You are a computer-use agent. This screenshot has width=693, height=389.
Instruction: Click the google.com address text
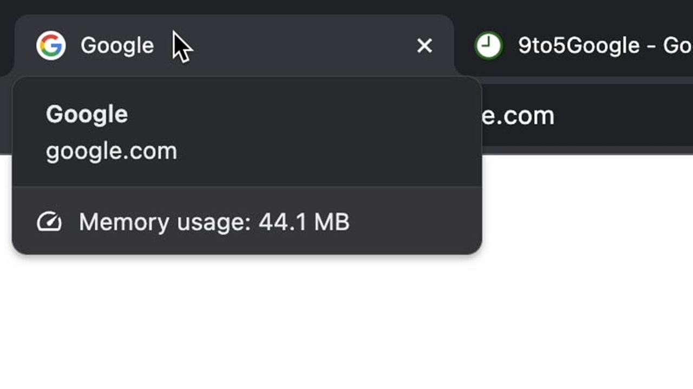pyautogui.click(x=112, y=151)
